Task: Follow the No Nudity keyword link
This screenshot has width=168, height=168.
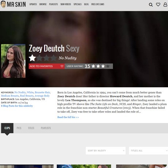Action: pos(20,92)
